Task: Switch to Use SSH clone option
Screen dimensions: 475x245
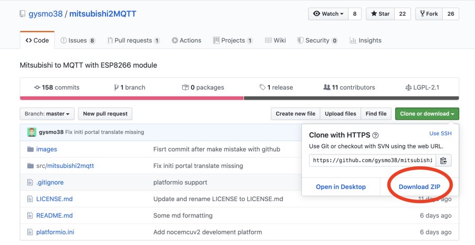Action: click(440, 134)
